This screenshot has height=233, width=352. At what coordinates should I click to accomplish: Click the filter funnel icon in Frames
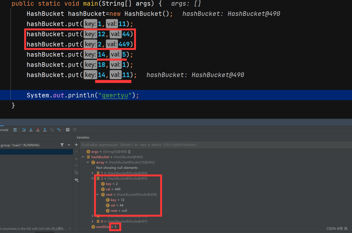click(x=62, y=145)
